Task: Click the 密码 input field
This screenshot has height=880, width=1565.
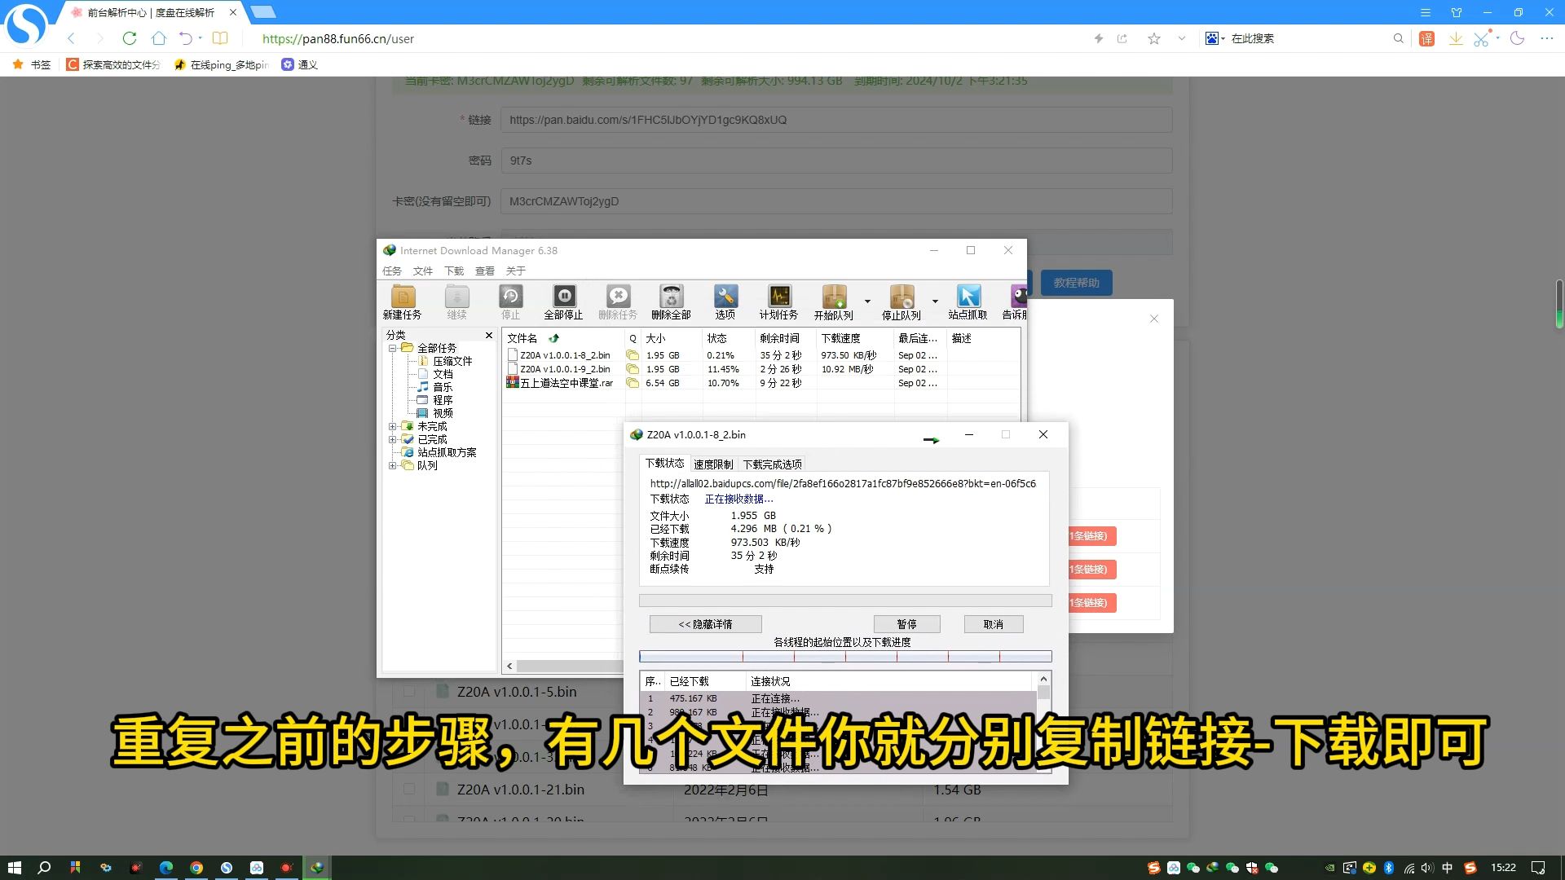Action: 836,161
